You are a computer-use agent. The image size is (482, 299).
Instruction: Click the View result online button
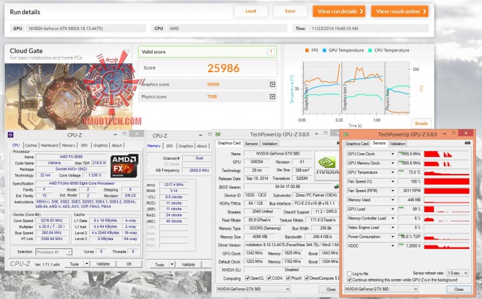pyautogui.click(x=400, y=11)
